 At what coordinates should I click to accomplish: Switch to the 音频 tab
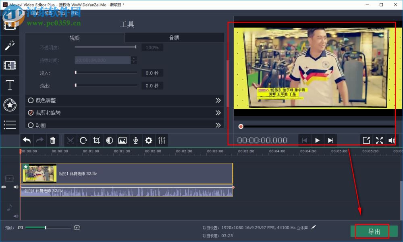click(x=174, y=37)
